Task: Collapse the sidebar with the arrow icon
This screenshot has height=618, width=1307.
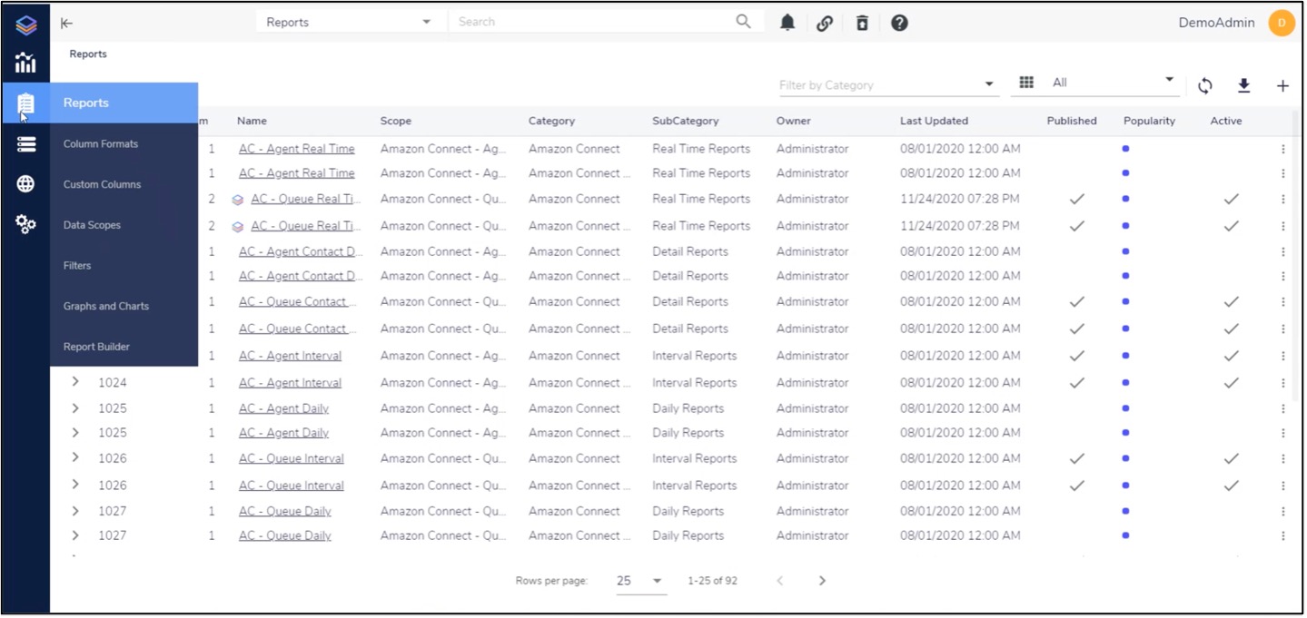Action: 66,23
